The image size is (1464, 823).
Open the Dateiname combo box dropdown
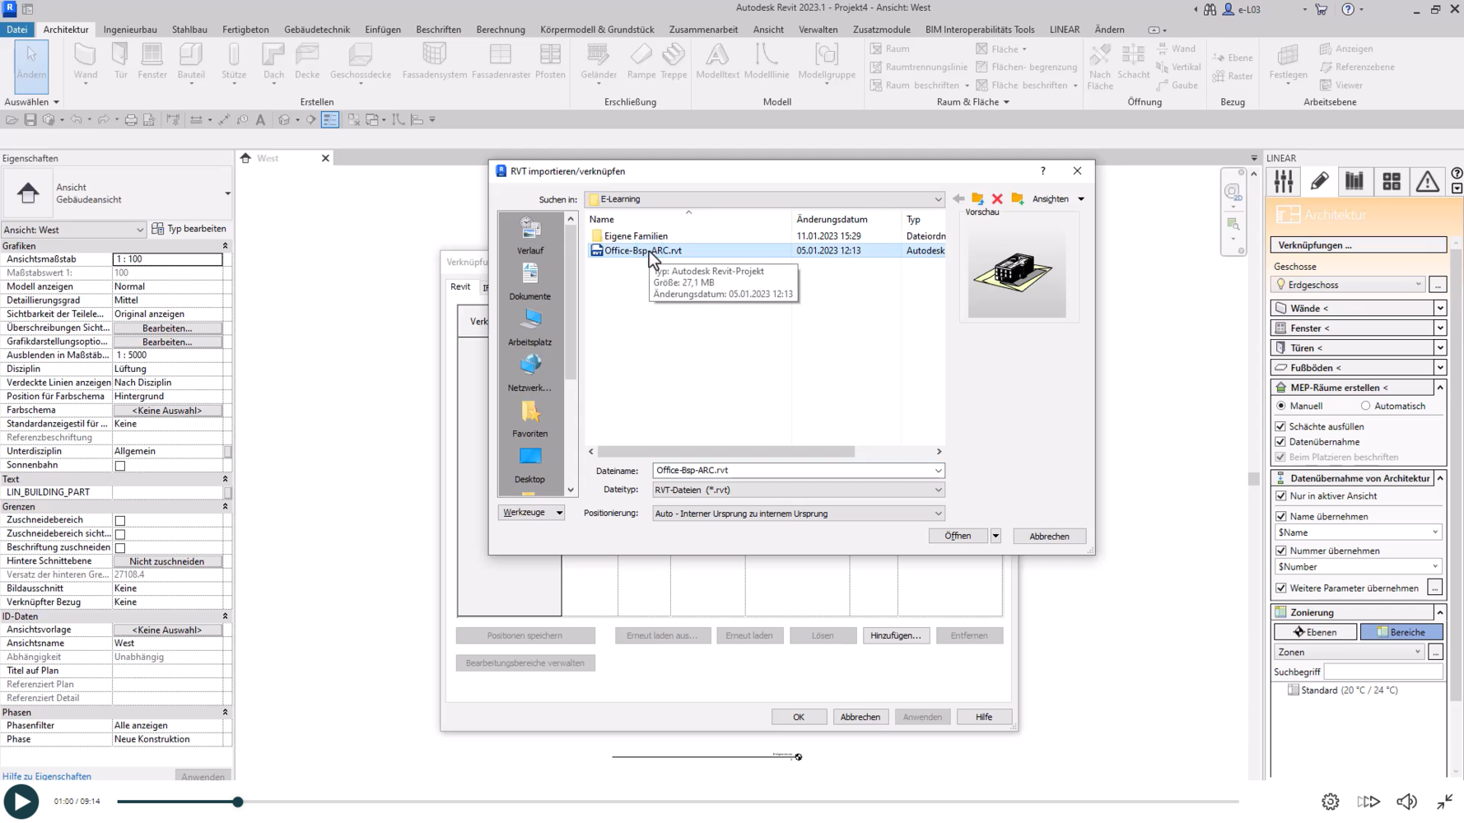click(937, 471)
